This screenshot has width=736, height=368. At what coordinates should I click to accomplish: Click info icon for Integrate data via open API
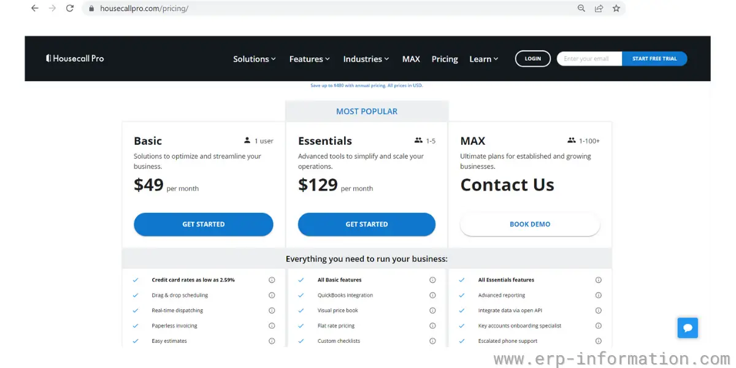point(599,310)
